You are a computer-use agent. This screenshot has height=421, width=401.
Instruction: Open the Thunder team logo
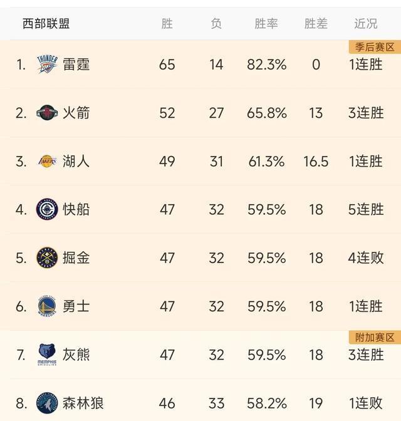tap(47, 65)
